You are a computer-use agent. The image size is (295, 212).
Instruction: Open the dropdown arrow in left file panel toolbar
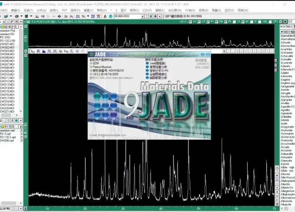click(21, 22)
